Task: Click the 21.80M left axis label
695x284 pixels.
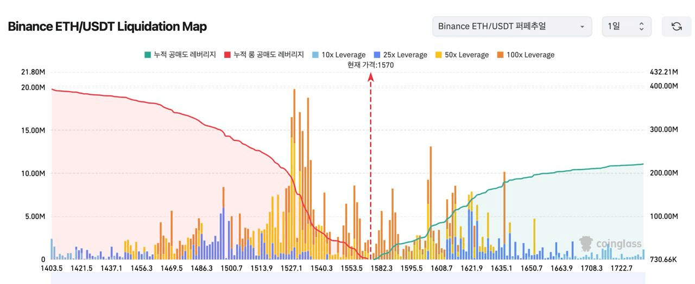Action: click(x=33, y=72)
